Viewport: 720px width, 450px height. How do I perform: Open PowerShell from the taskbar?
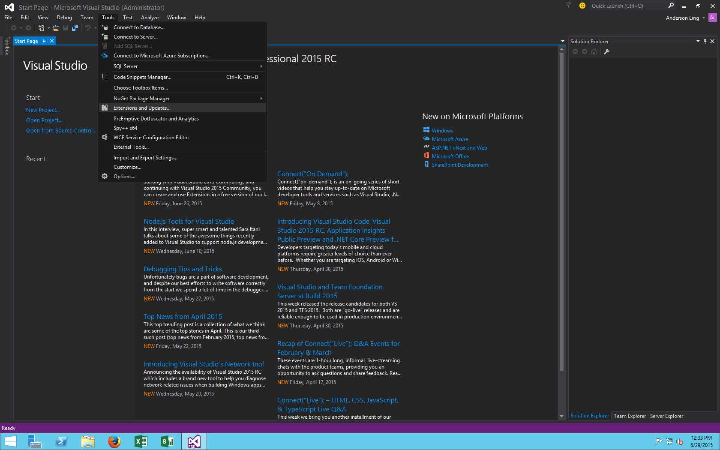coord(61,441)
